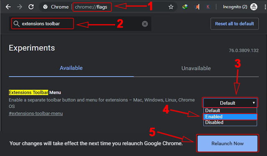Click the Extensions Toolbar Menu title

pos(35,92)
